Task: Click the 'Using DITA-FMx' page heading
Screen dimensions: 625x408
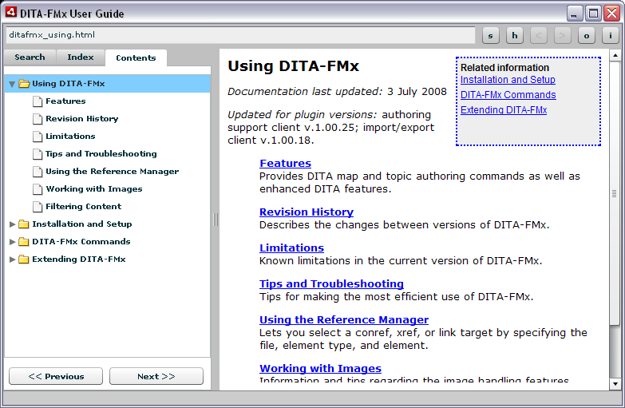Action: pos(294,65)
